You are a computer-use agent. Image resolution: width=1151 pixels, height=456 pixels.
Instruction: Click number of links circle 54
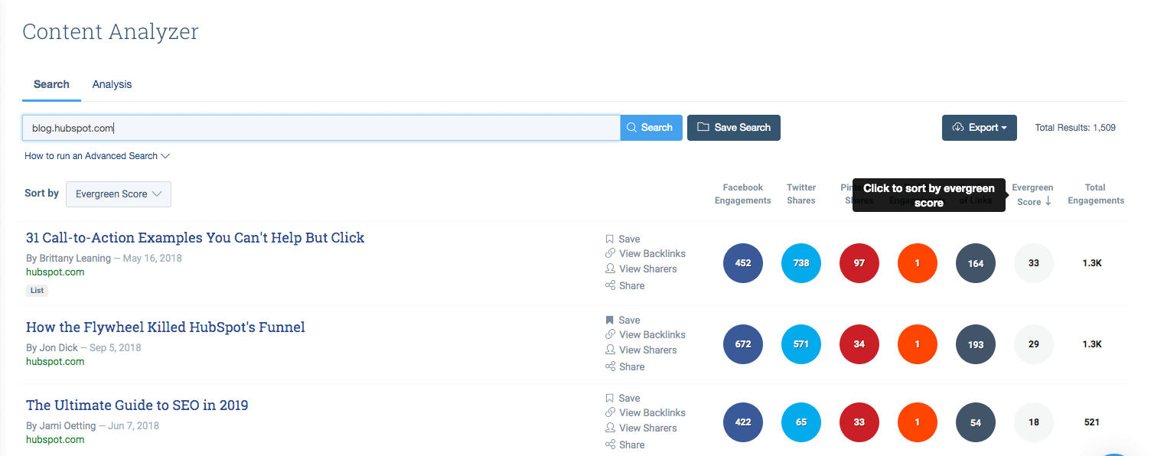pos(976,422)
